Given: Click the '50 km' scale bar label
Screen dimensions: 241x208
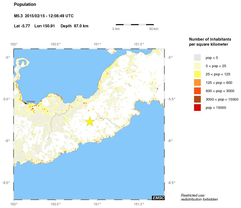Looking at the screenshot, I should click(154, 29).
